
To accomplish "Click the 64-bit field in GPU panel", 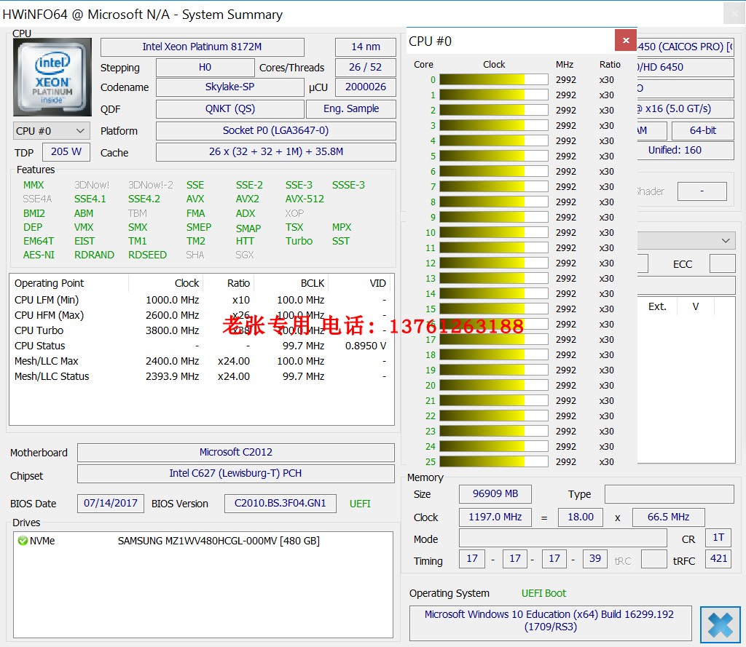I will (x=703, y=131).
